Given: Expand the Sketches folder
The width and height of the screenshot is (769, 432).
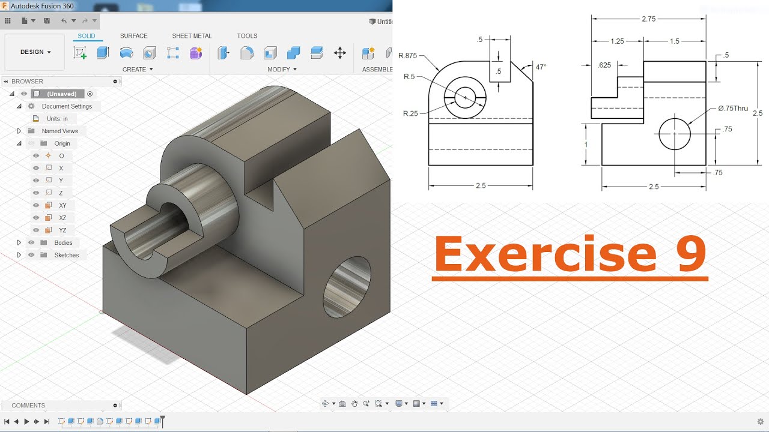Looking at the screenshot, I should (x=19, y=255).
